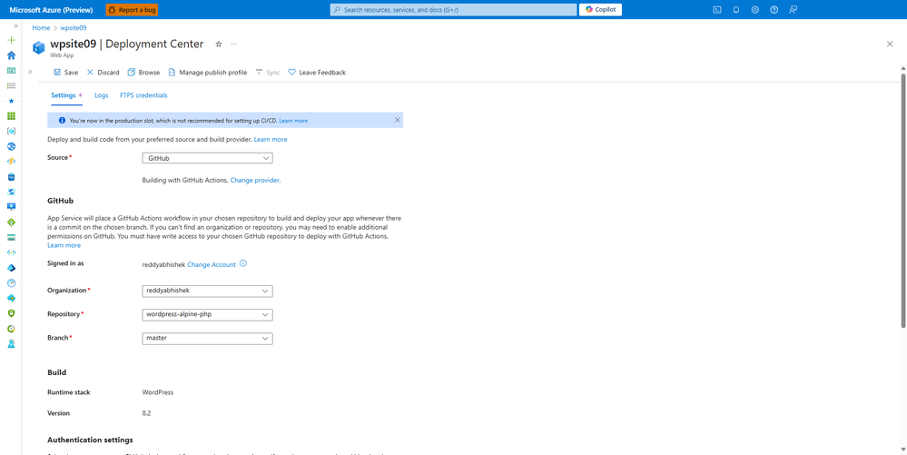
Task: Click the Change provider link
Action: click(x=255, y=181)
